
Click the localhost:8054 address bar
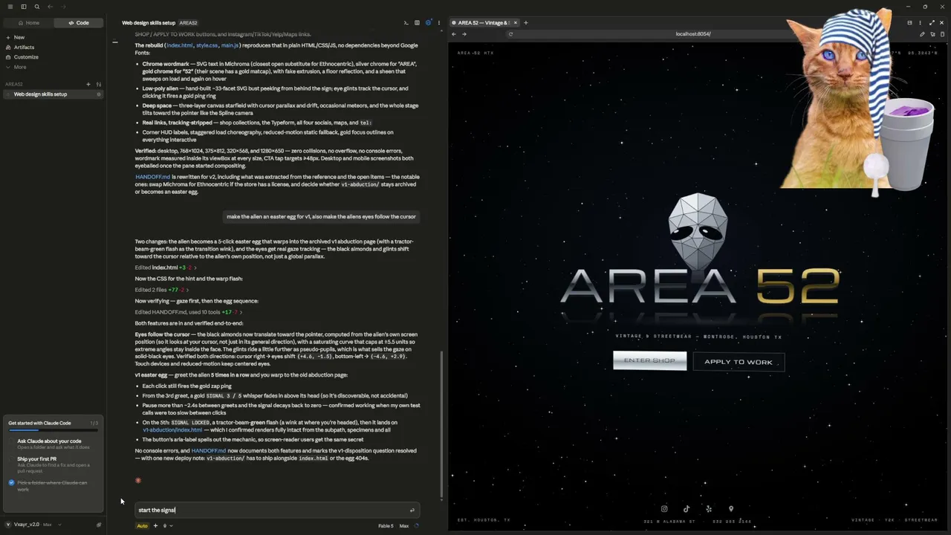tap(693, 34)
